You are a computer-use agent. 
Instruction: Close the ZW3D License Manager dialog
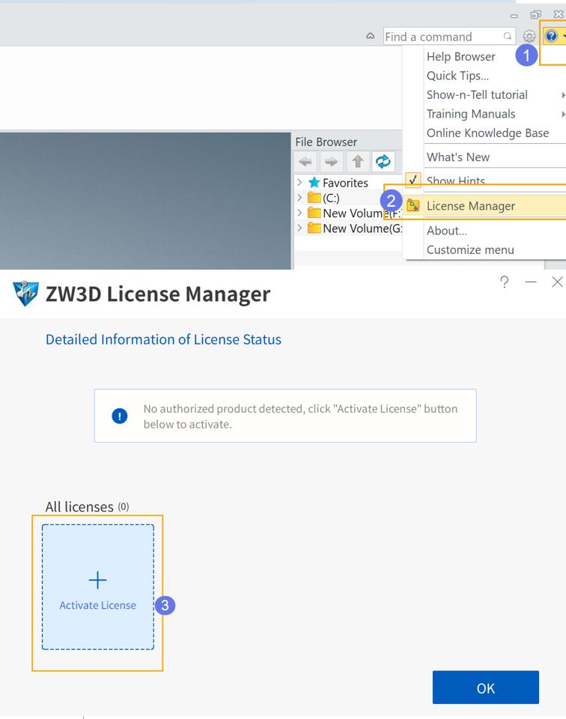tap(557, 282)
